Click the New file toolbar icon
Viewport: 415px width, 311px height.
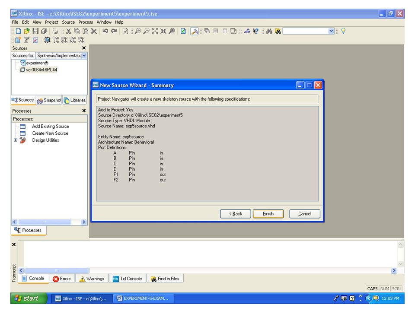pyautogui.click(x=18, y=31)
